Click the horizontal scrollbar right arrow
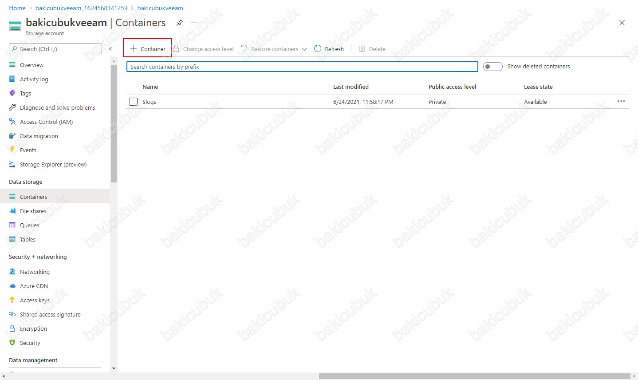638x380 pixels. (x=634, y=376)
